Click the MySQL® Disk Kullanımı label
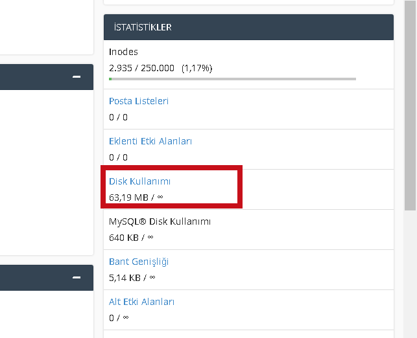Viewport: 417px width, 338px height. pyautogui.click(x=160, y=221)
